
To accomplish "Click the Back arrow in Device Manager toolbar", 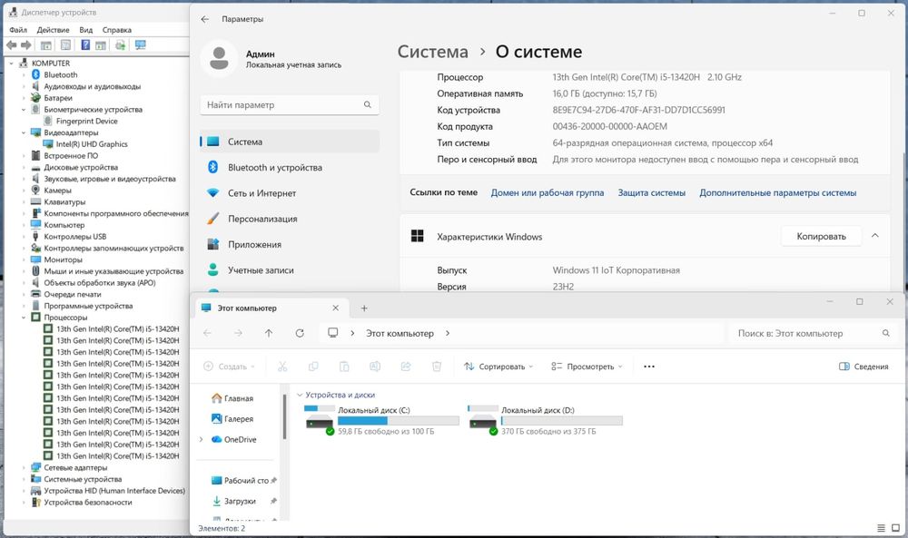I will pyautogui.click(x=12, y=45).
